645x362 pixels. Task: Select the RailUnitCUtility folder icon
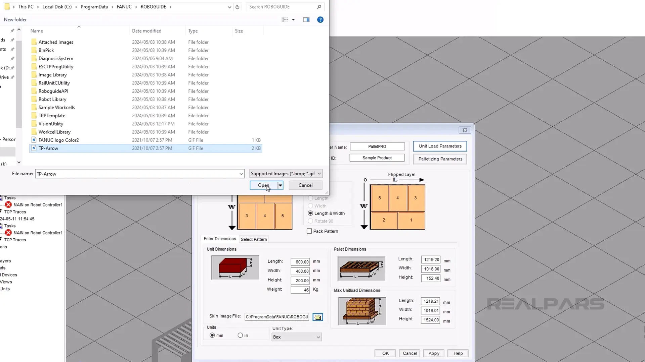coord(34,83)
